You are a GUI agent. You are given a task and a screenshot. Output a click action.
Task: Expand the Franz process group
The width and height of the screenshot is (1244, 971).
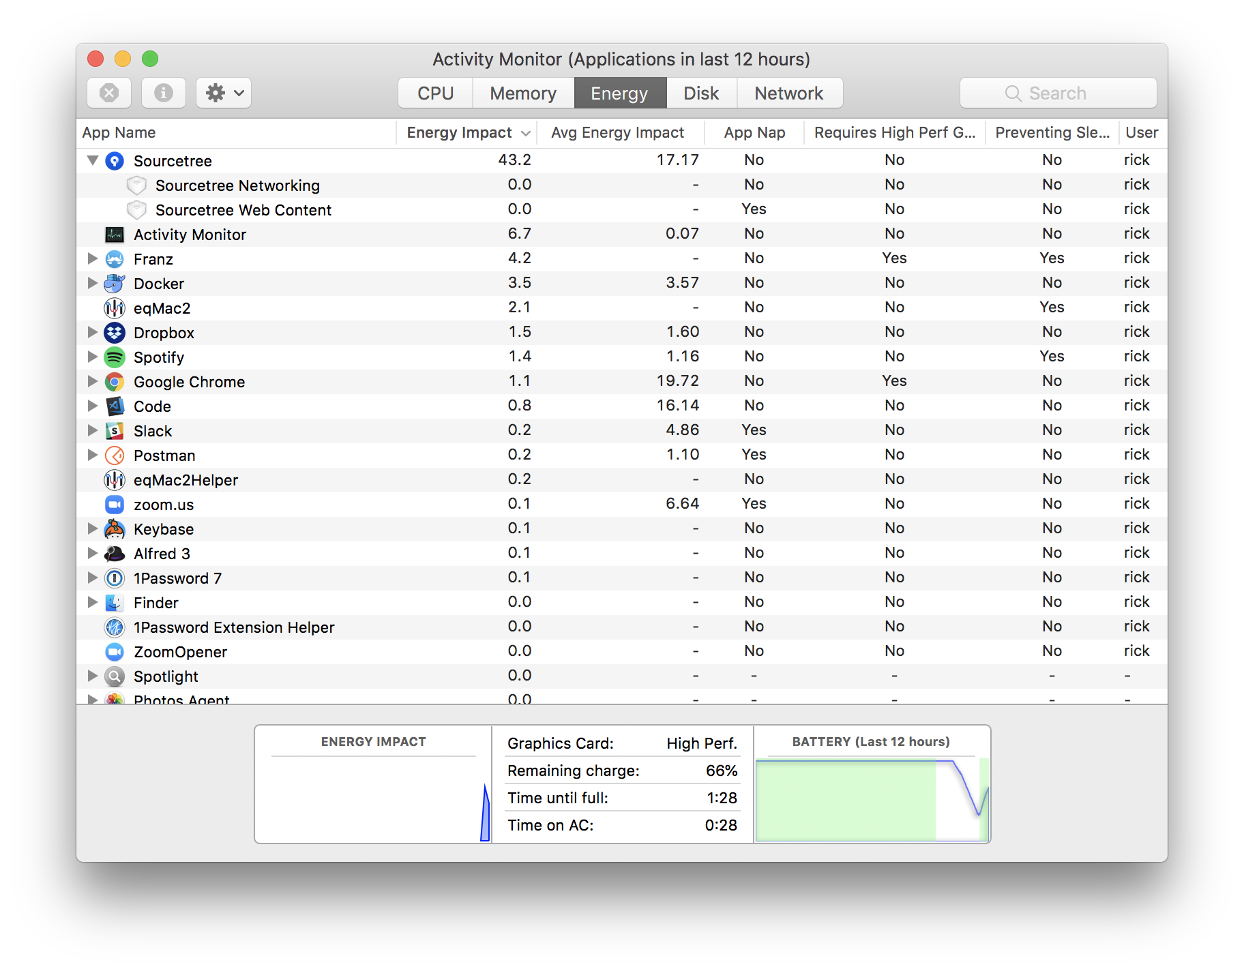[93, 259]
